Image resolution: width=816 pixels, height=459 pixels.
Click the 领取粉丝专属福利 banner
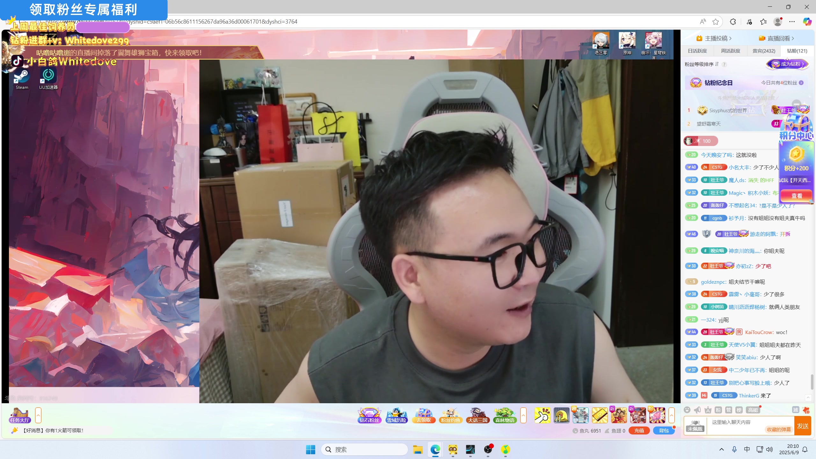click(x=84, y=10)
